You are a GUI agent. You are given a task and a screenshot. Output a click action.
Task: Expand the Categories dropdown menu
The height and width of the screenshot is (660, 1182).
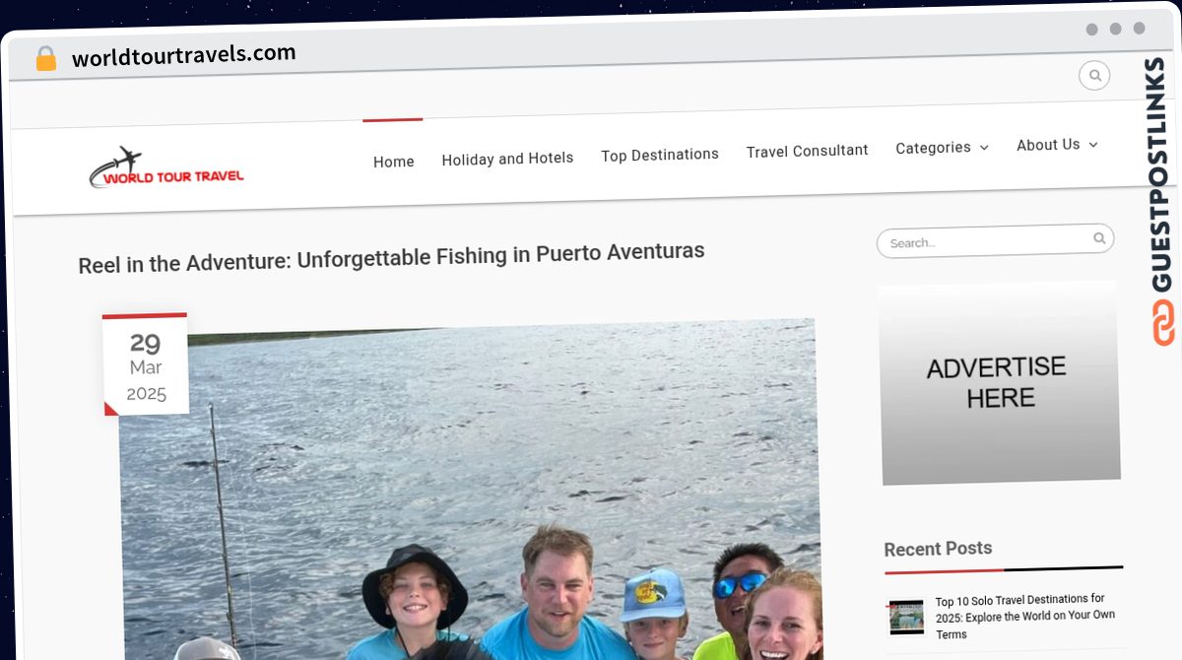click(x=941, y=148)
